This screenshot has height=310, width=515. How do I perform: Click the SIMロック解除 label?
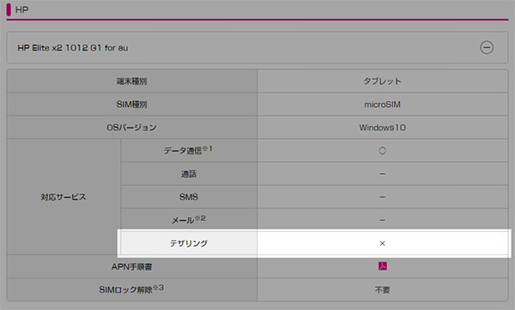click(131, 289)
